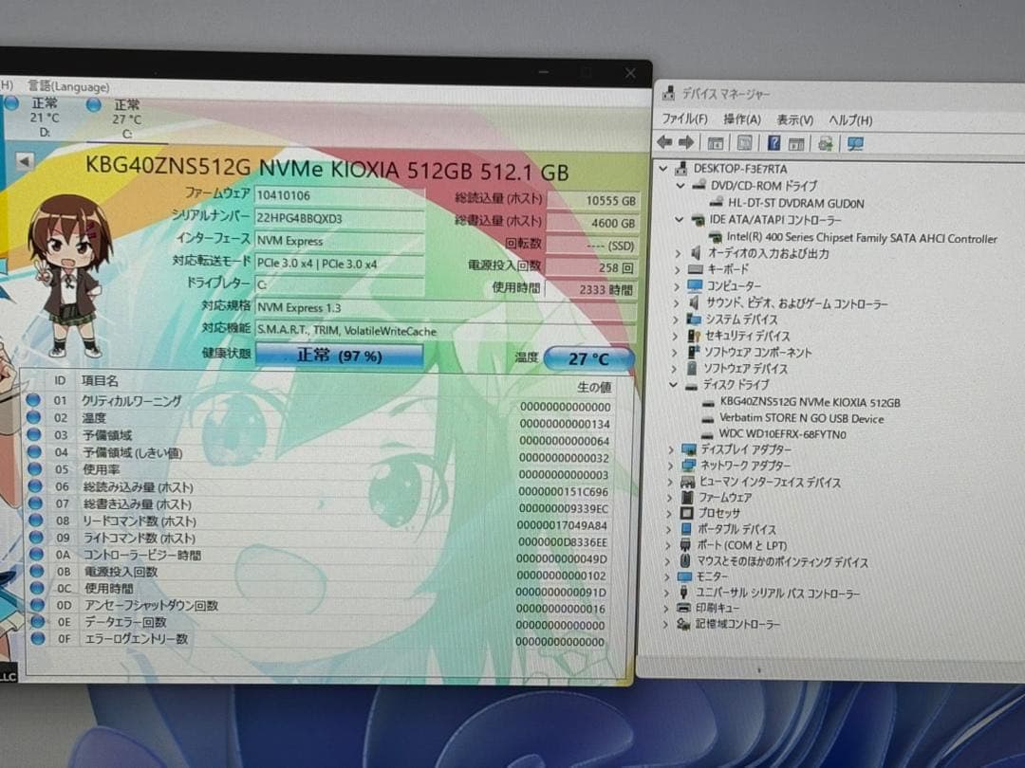Open the Properties icon in Device Manager toolbar
Screen dimensions: 1025x768
(x=744, y=142)
